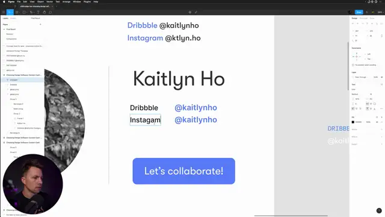Switch to the Prototype tab

[363, 18]
